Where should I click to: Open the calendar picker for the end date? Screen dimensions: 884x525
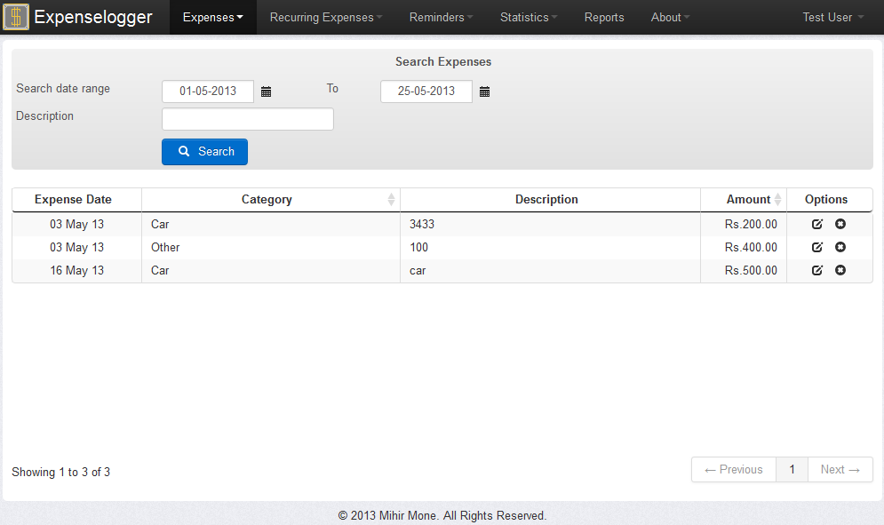click(484, 91)
